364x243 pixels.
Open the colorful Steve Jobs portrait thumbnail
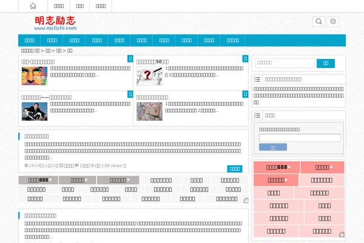click(35, 76)
